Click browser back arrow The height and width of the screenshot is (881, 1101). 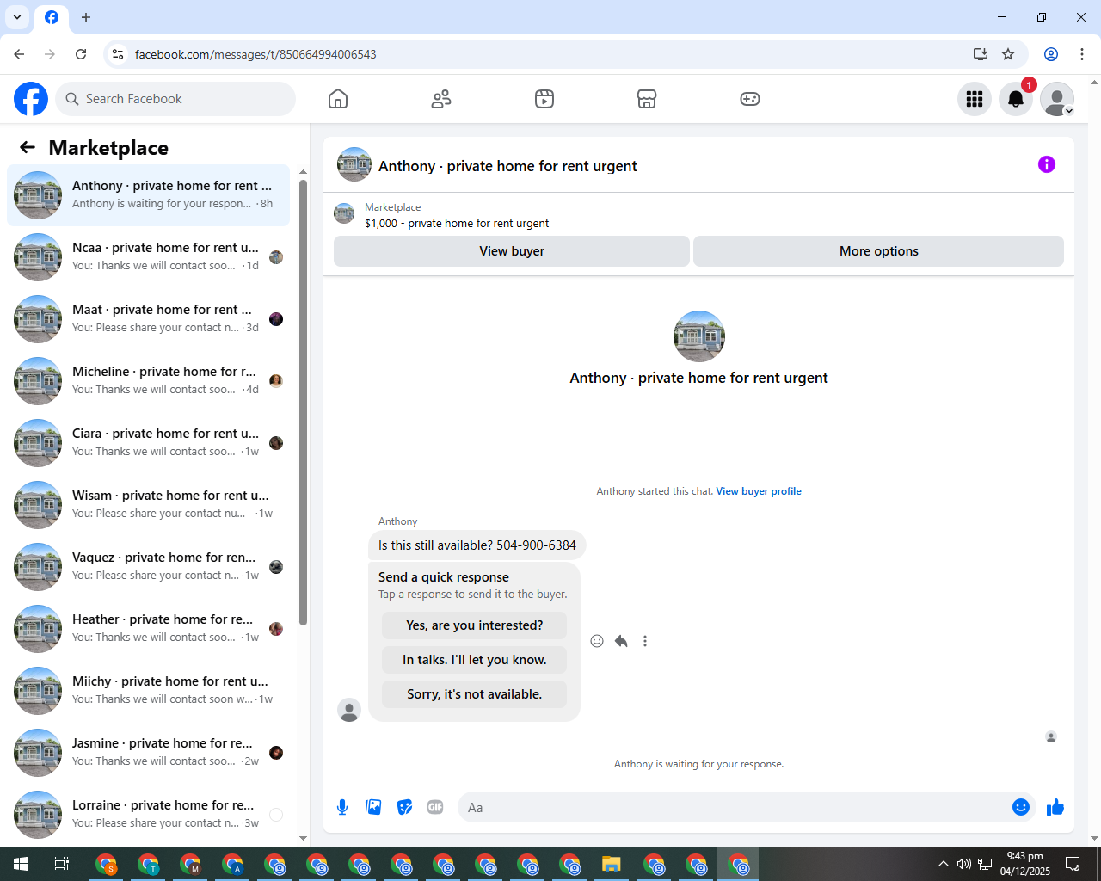click(19, 54)
